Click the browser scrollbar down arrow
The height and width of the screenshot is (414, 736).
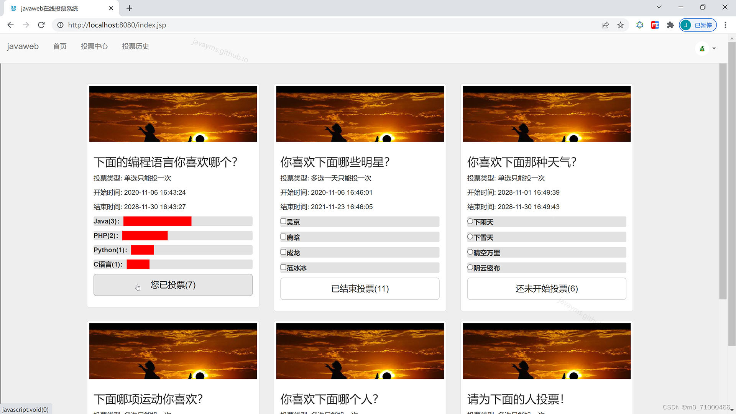tap(732, 410)
